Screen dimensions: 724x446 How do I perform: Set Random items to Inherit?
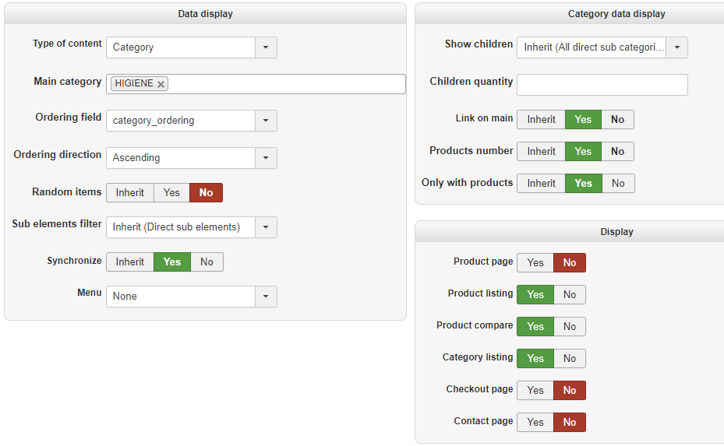point(129,192)
